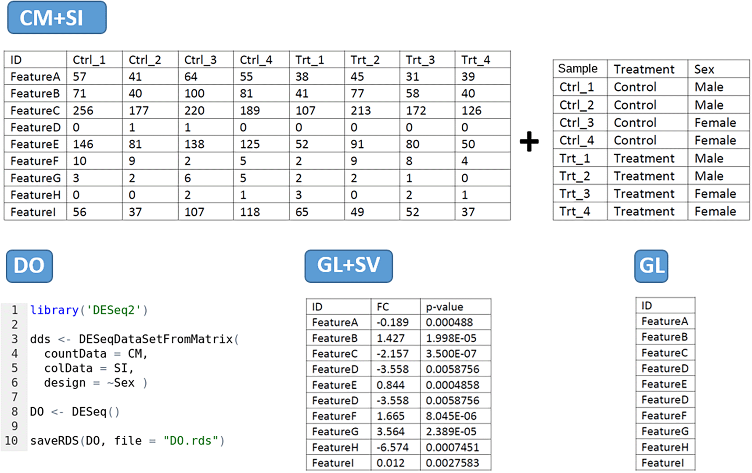The width and height of the screenshot is (752, 473).
Task: Click the Treatment column header in sample table
Action: (644, 69)
